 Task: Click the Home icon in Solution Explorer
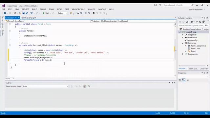187,22
